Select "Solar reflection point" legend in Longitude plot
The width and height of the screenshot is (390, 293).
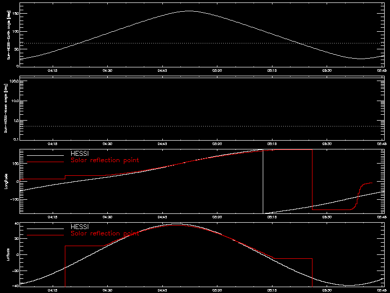tap(105, 160)
